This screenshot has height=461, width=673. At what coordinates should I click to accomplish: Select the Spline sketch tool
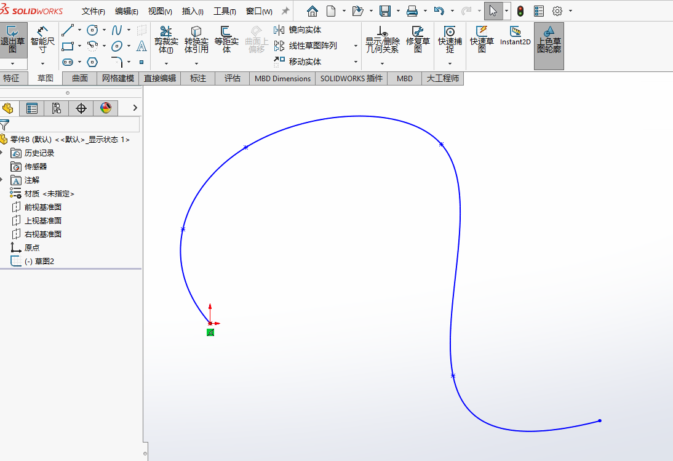[117, 30]
